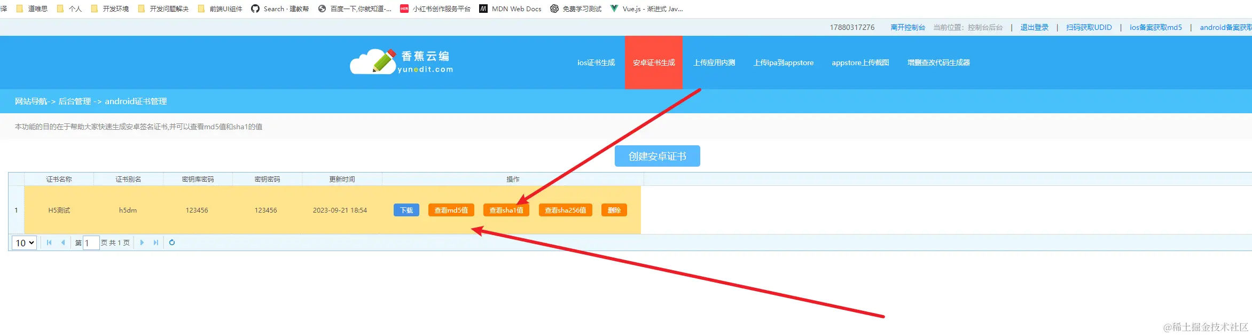
Task: Click the first page pagination icon
Action: click(49, 243)
